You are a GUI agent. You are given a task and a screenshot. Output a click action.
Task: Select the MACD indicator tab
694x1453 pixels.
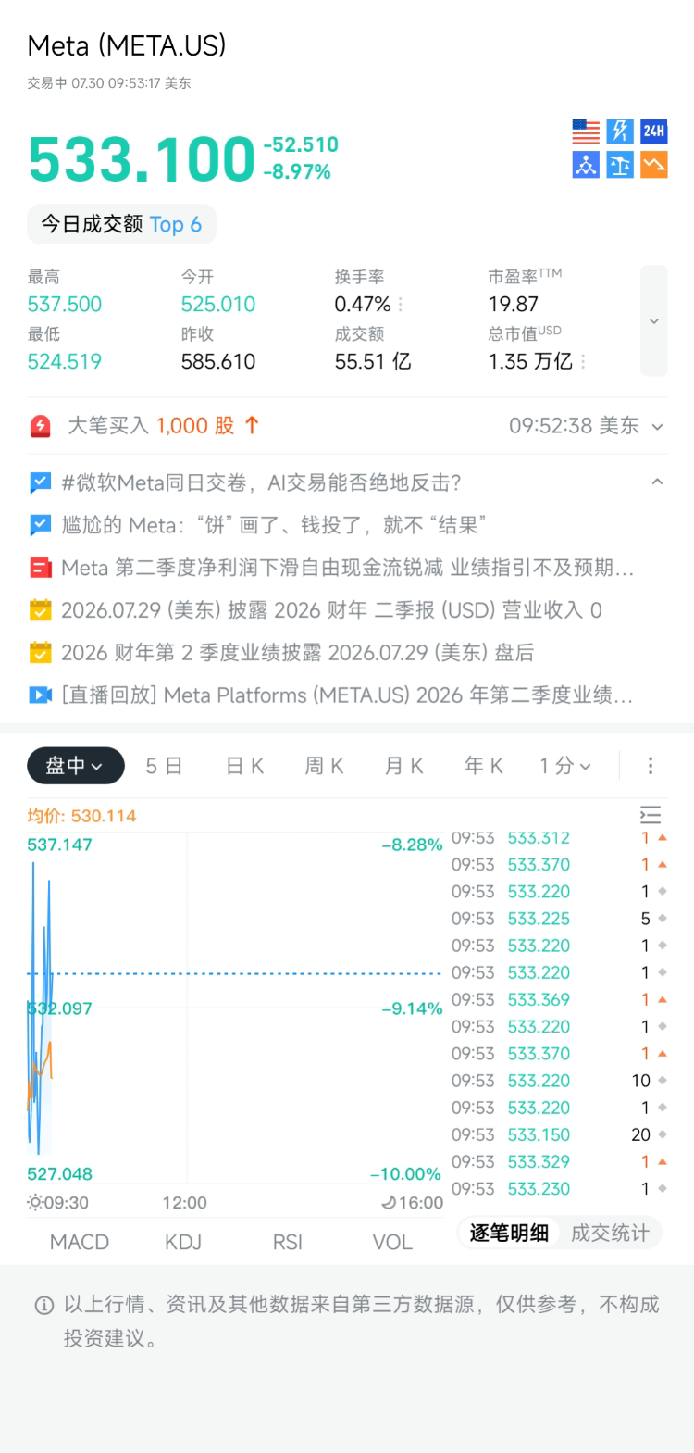click(x=80, y=1242)
